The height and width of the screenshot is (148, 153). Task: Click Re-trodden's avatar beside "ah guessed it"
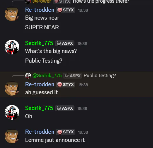pyautogui.click(x=12, y=88)
